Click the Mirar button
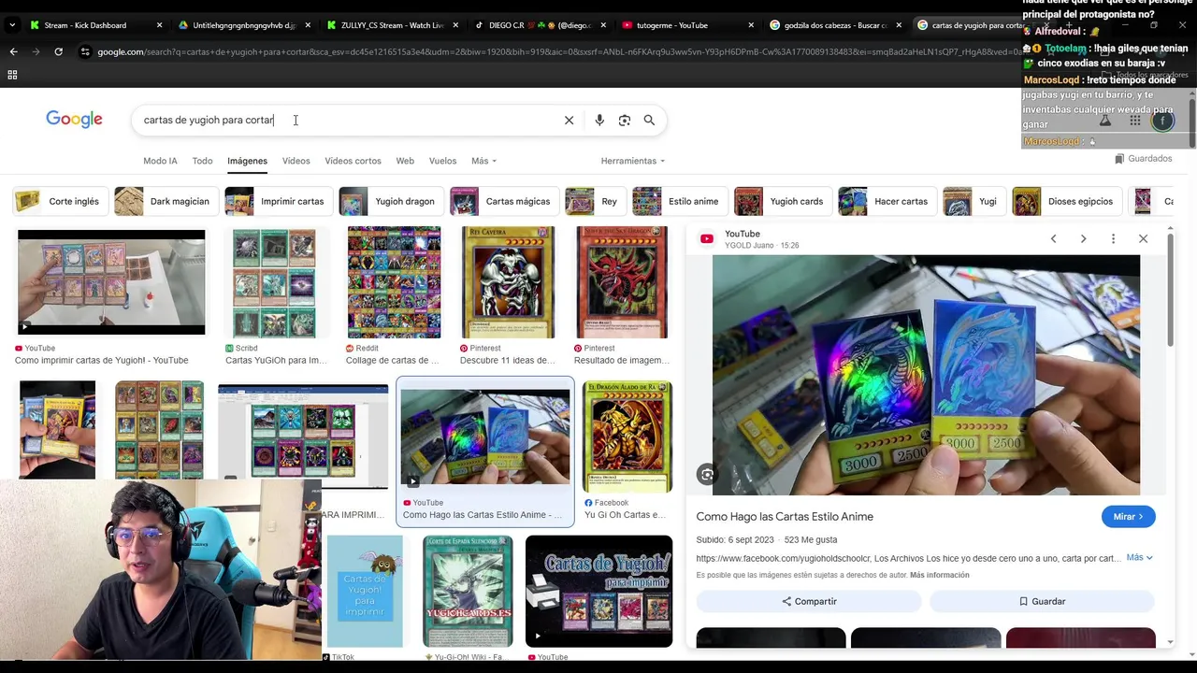 point(1128,517)
